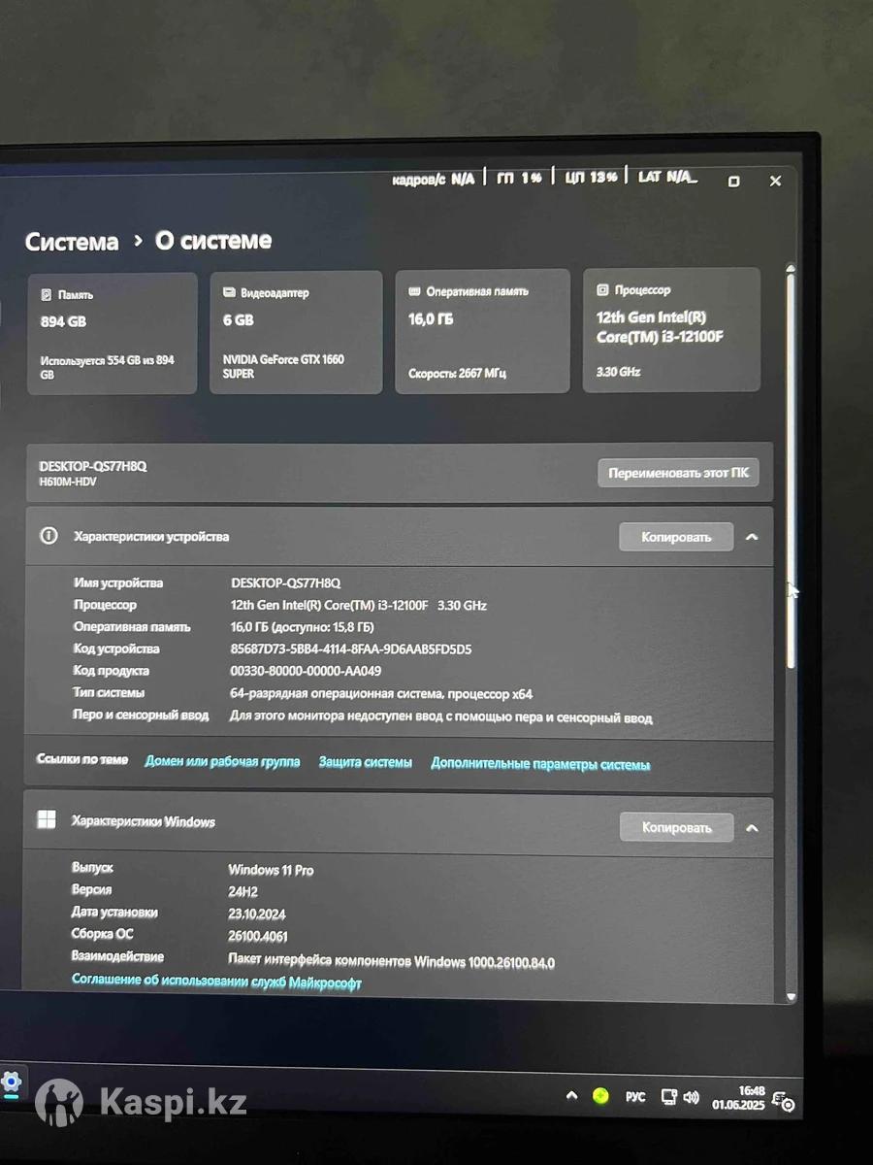Open Защита системы link
Viewport: 873px width, 1165px height.
(x=366, y=763)
